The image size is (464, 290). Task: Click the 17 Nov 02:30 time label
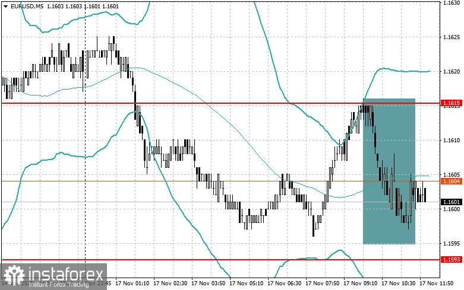point(170,283)
